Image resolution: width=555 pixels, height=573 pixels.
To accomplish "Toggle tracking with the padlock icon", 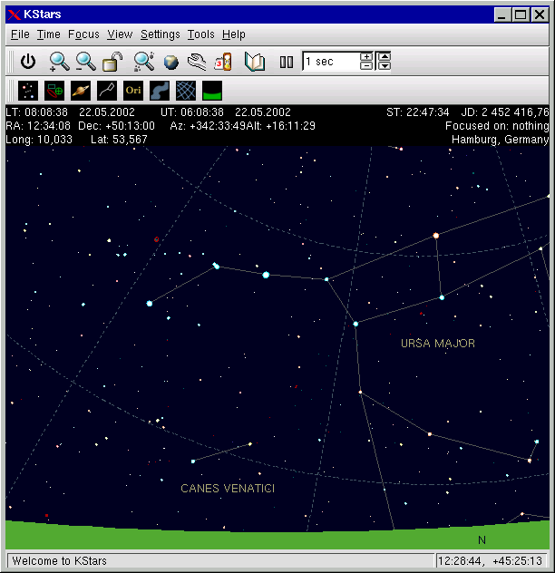I will (x=112, y=62).
